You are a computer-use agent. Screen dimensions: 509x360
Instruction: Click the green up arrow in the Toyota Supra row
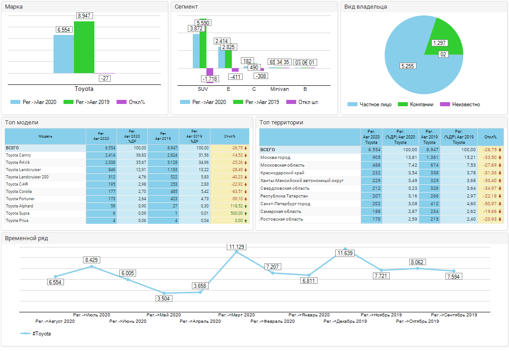click(x=246, y=213)
